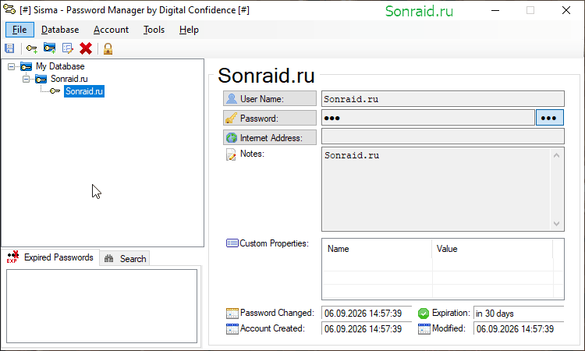Click the Password key icon
585x351 pixels.
pyautogui.click(x=231, y=118)
